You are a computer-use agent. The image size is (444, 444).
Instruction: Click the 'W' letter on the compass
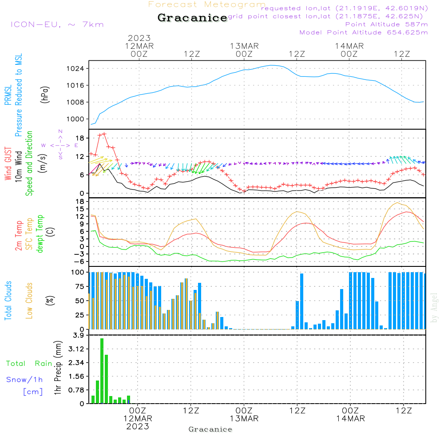point(44,145)
